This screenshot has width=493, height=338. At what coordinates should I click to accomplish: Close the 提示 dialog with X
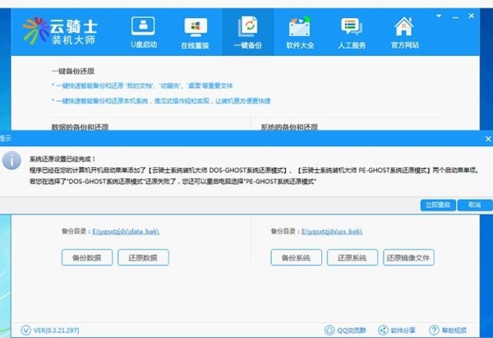[488, 139]
